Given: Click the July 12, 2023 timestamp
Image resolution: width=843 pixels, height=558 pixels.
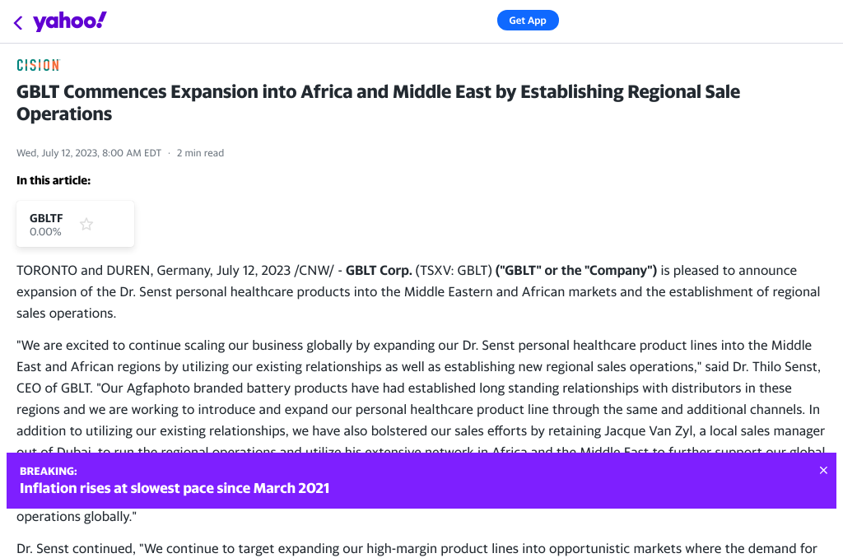Looking at the screenshot, I should pos(89,153).
